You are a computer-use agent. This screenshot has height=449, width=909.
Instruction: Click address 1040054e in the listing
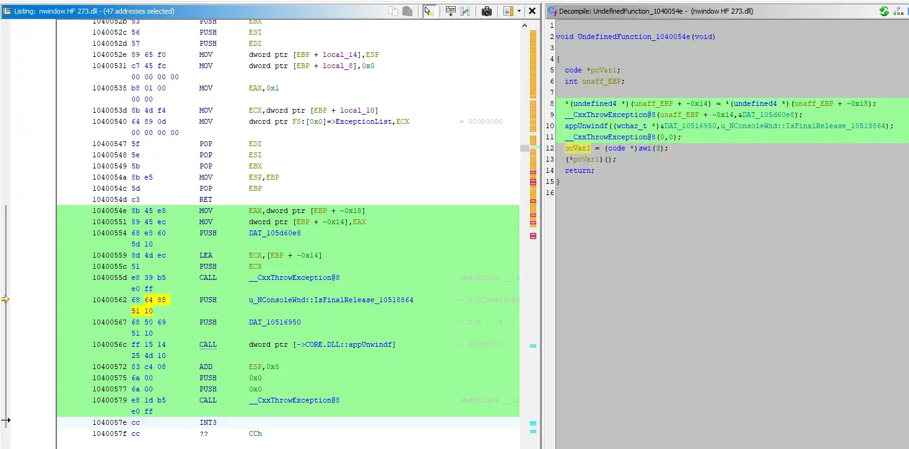tap(109, 211)
